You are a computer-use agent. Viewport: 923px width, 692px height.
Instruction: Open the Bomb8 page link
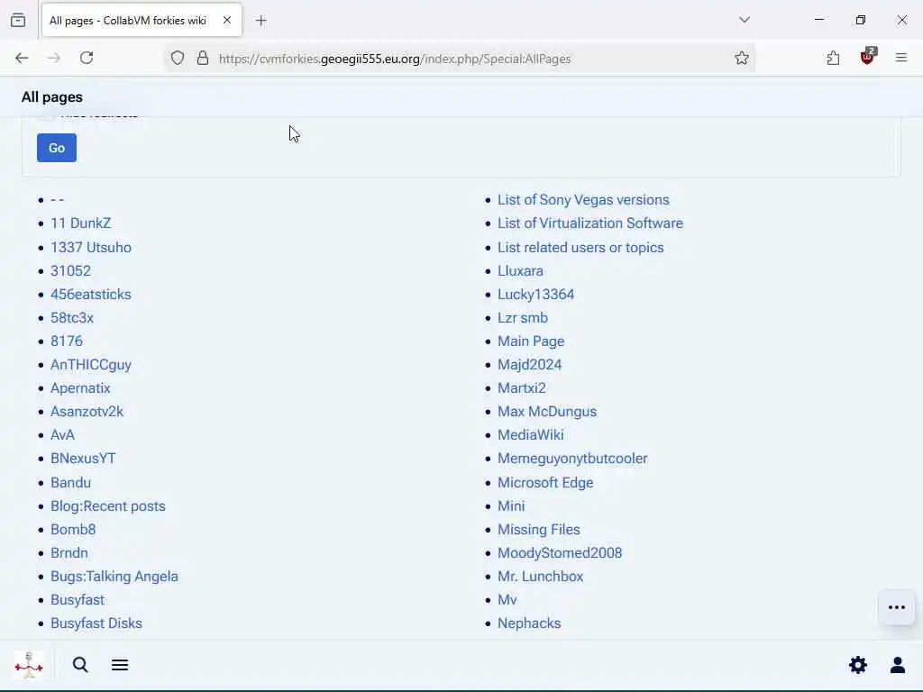click(x=73, y=530)
